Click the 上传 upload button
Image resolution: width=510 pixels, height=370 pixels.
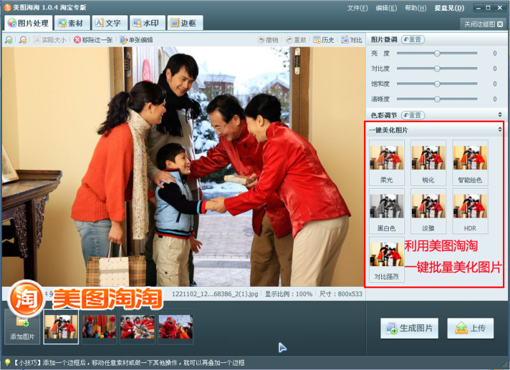coord(470,329)
